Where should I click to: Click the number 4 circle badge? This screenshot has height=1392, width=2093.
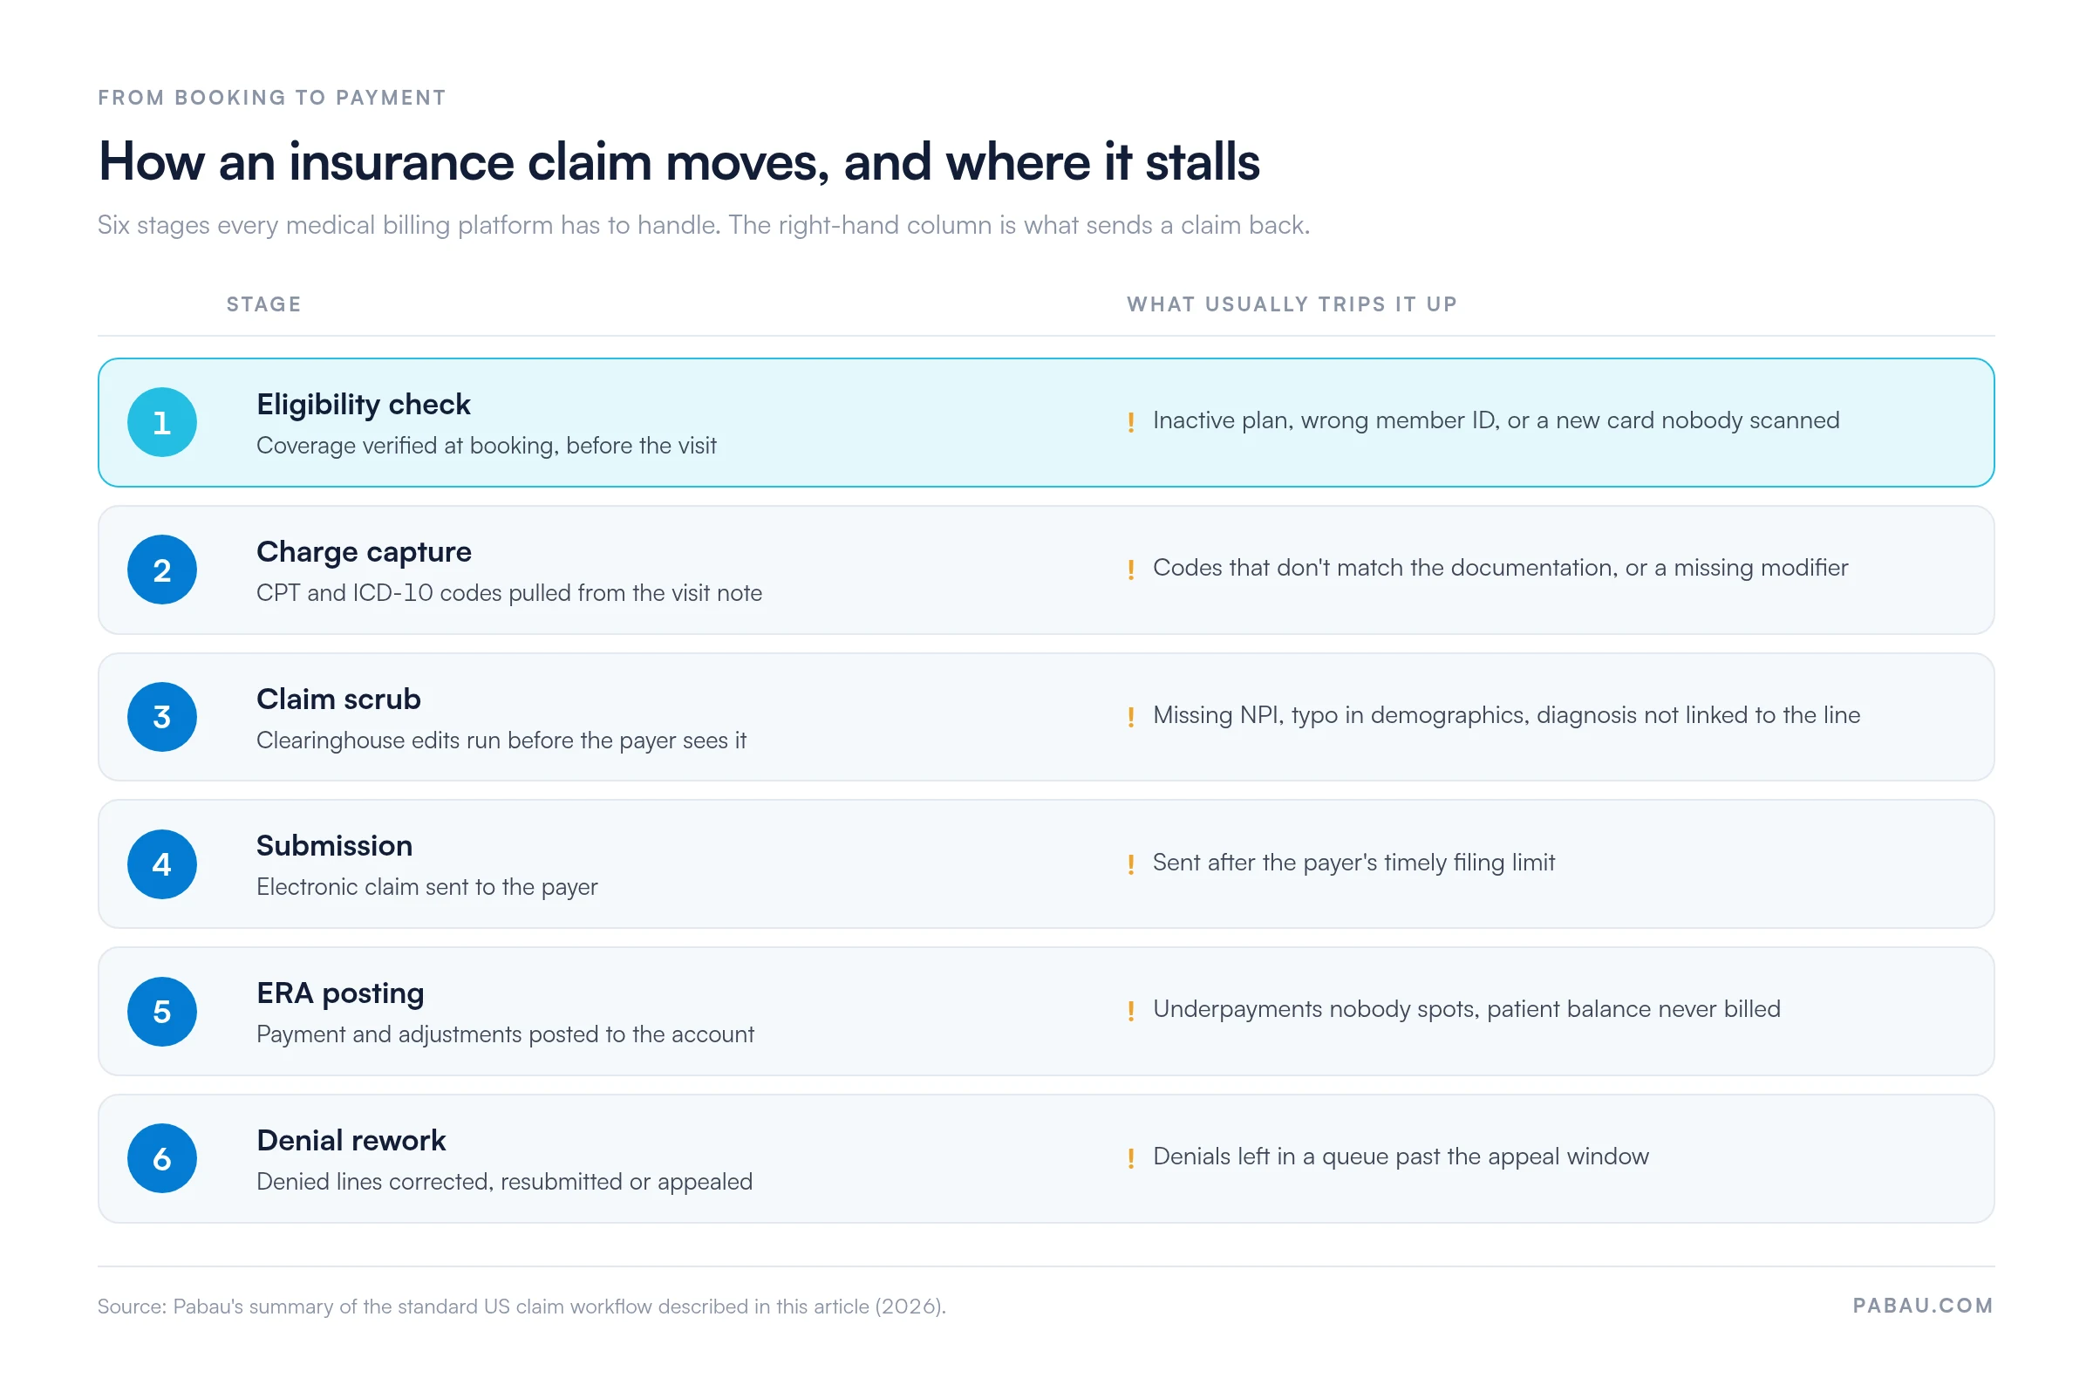pos(161,864)
